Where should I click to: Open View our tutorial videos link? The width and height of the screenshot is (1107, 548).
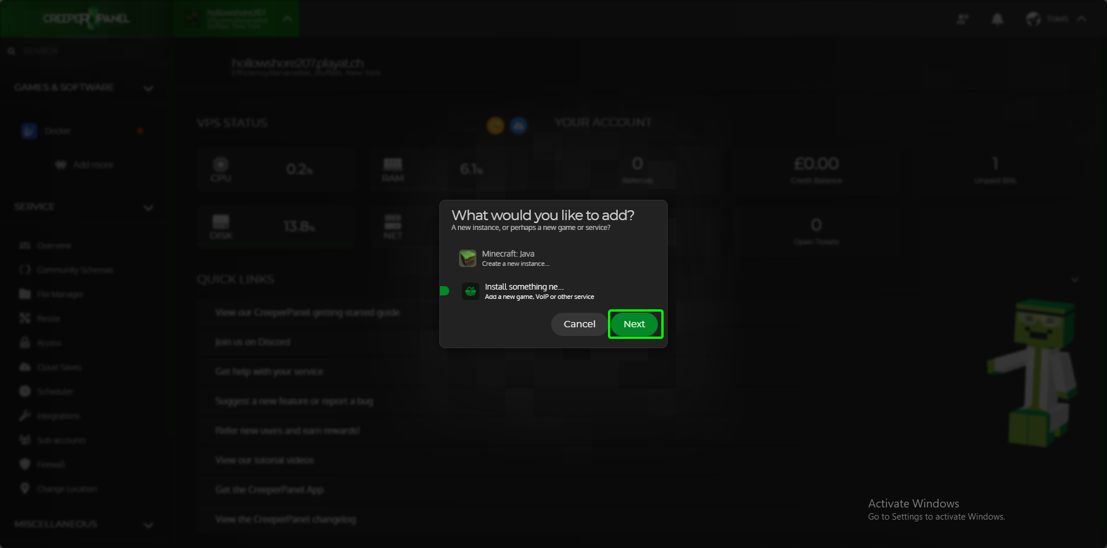[264, 461]
